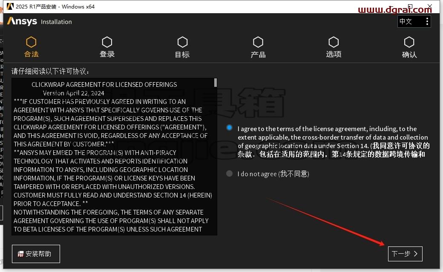Open the 中文 language dropdown

414,21
